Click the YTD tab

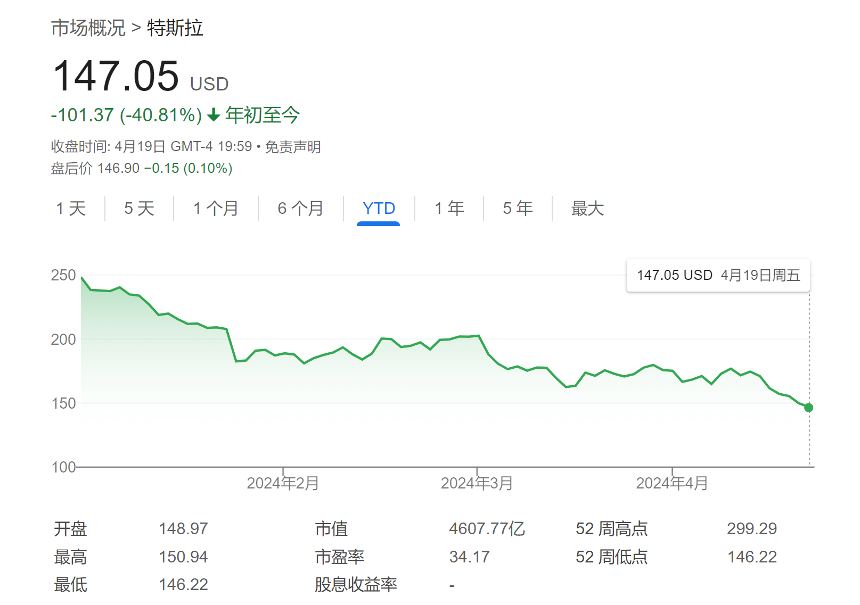(x=379, y=208)
